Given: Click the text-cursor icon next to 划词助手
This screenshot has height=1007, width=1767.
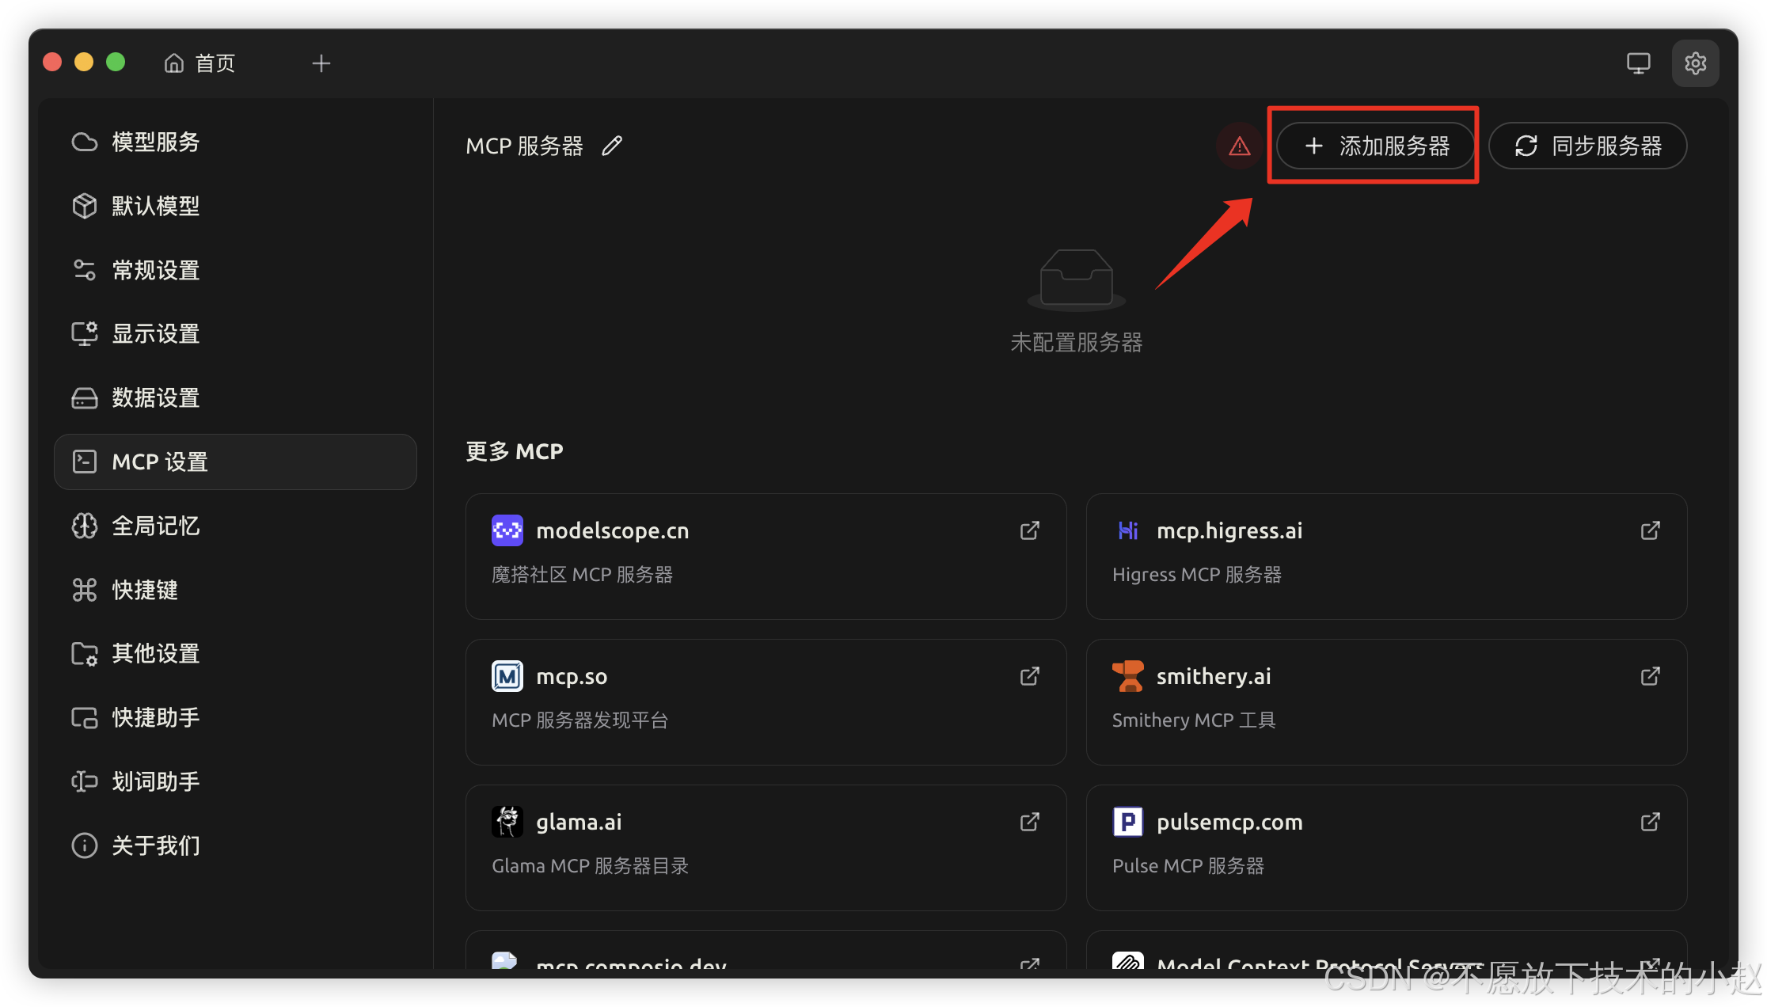Looking at the screenshot, I should tap(85, 781).
